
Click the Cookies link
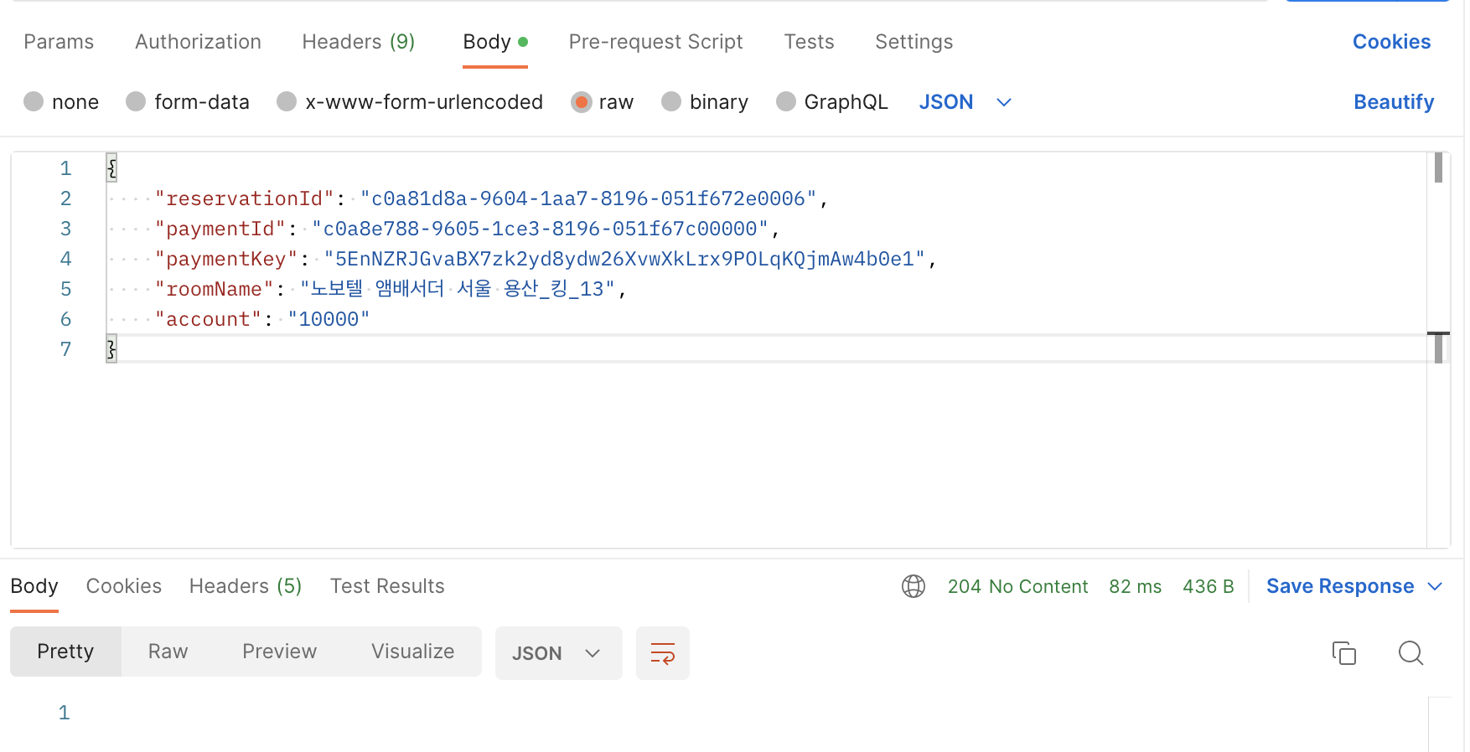(x=1391, y=42)
